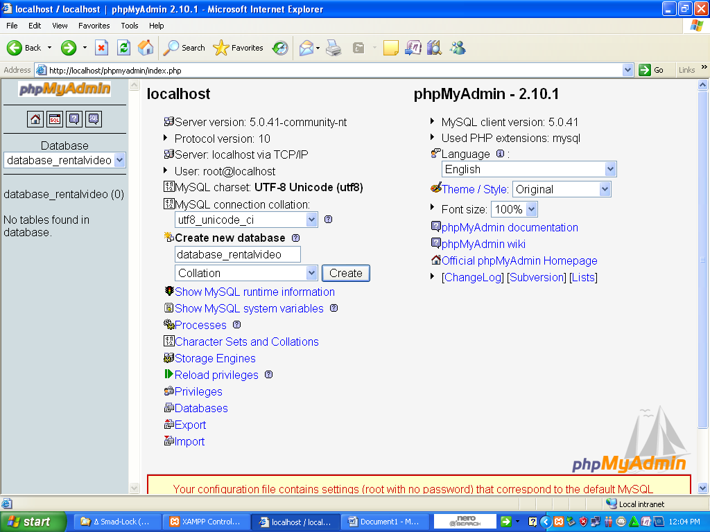Click the Theme / Style link
Screen dimensions: 710x532
(474, 190)
